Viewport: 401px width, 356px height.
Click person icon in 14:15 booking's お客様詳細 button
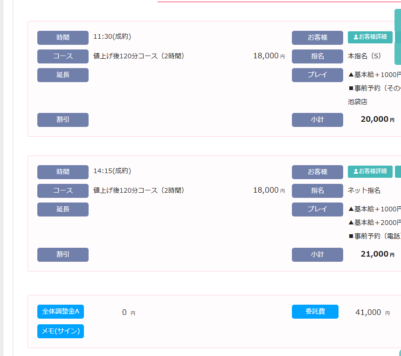[356, 171]
